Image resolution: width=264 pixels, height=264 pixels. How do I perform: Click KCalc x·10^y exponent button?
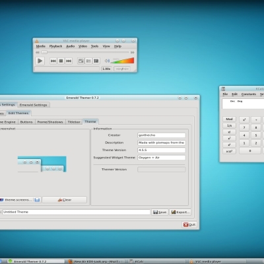(x=229, y=151)
